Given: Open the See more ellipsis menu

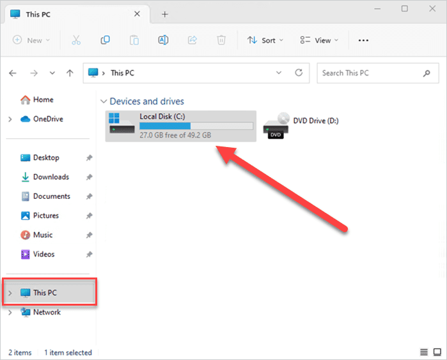Looking at the screenshot, I should [x=363, y=40].
